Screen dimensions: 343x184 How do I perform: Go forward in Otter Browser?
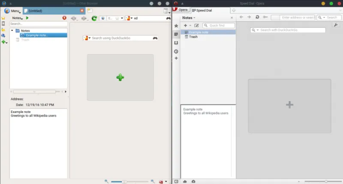coord(84,18)
